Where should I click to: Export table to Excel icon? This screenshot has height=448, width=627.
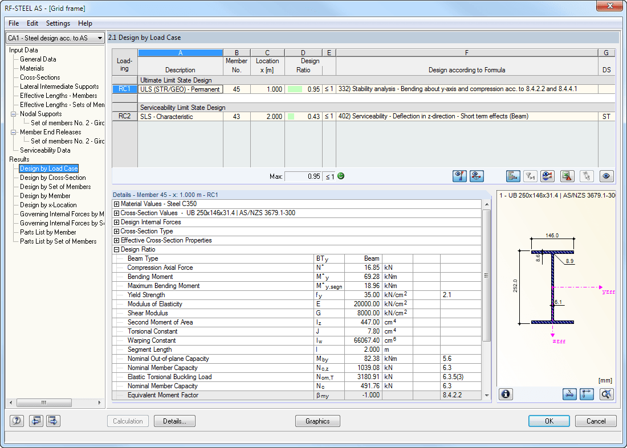pyautogui.click(x=567, y=176)
